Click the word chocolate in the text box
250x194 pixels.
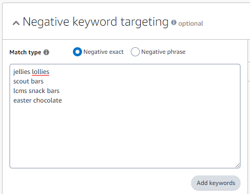(47, 101)
